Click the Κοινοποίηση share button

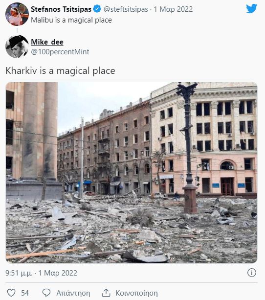(137, 293)
